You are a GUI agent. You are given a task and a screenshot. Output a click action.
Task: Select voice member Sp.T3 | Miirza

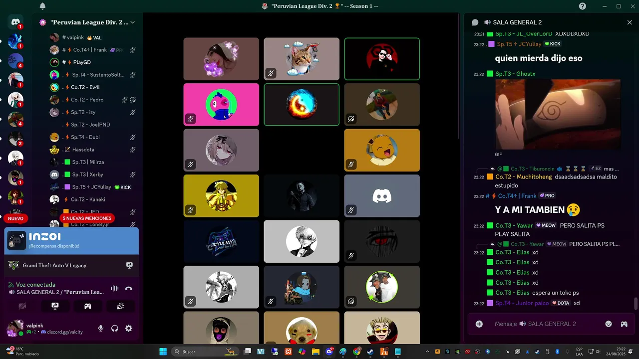(93, 162)
